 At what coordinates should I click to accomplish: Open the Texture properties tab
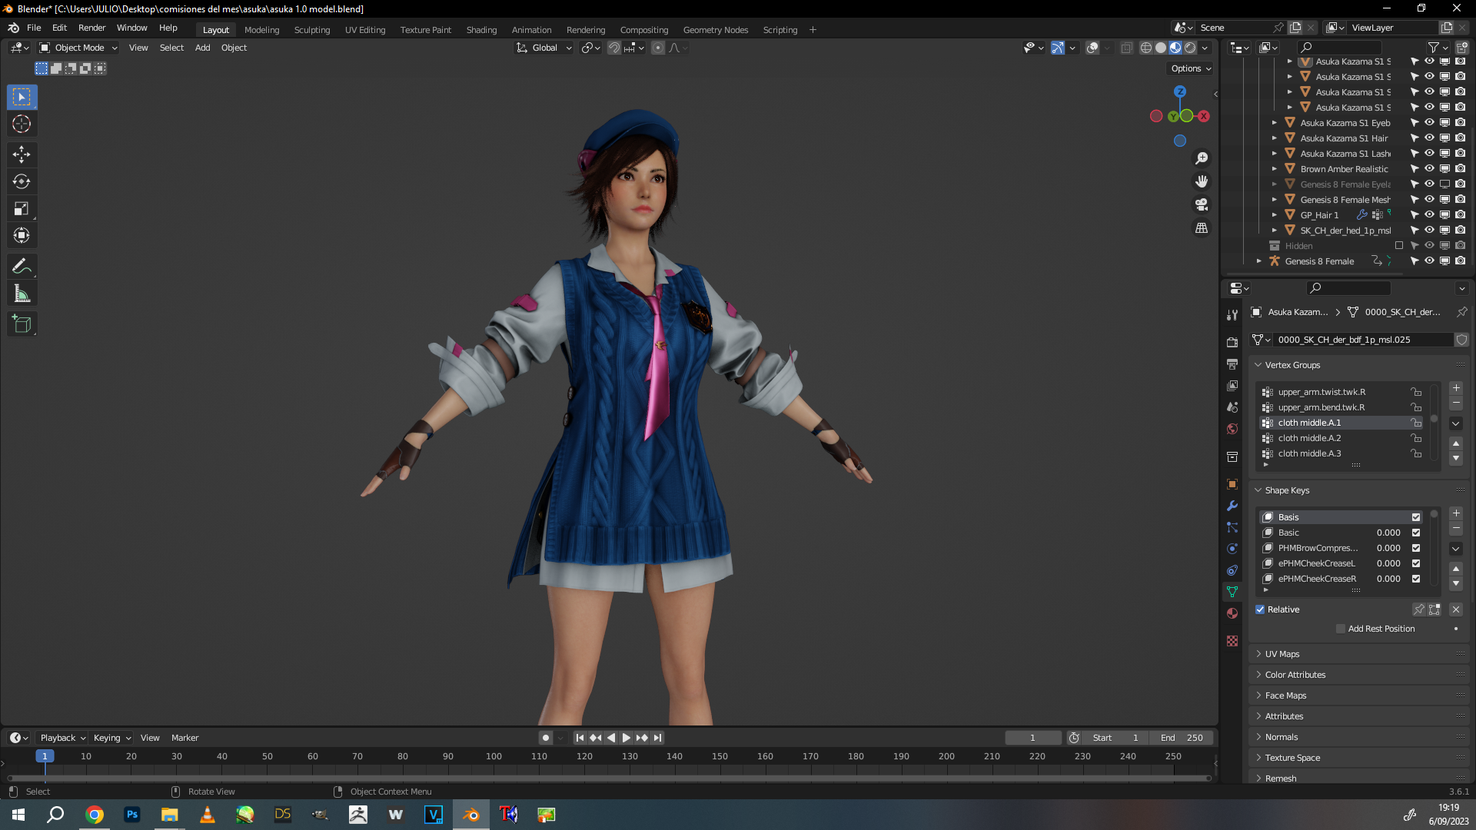tap(1232, 641)
